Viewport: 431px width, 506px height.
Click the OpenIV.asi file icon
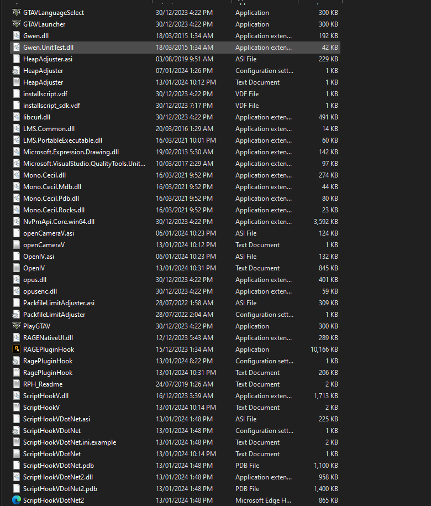[x=17, y=257]
